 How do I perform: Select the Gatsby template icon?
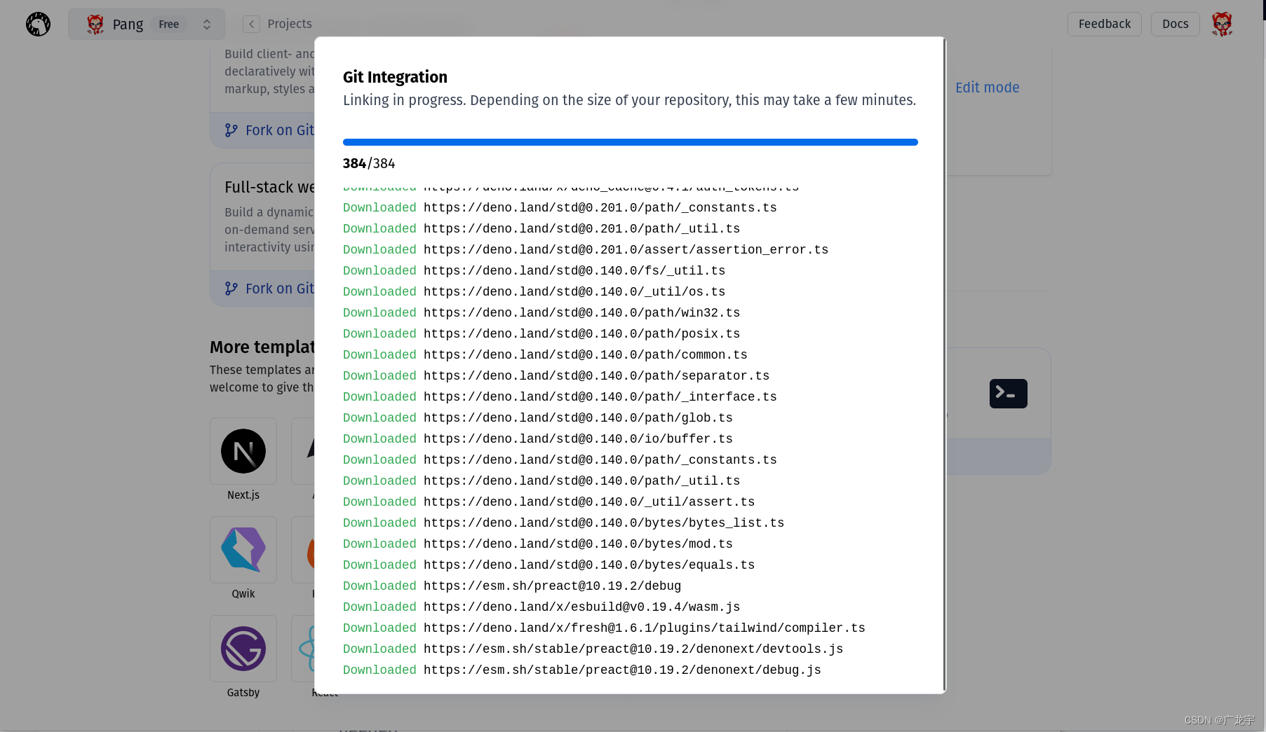243,649
